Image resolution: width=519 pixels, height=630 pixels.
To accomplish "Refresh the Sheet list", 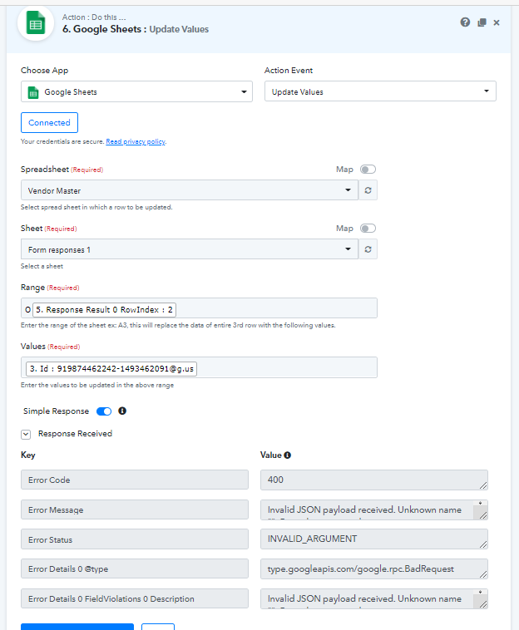I will point(368,249).
